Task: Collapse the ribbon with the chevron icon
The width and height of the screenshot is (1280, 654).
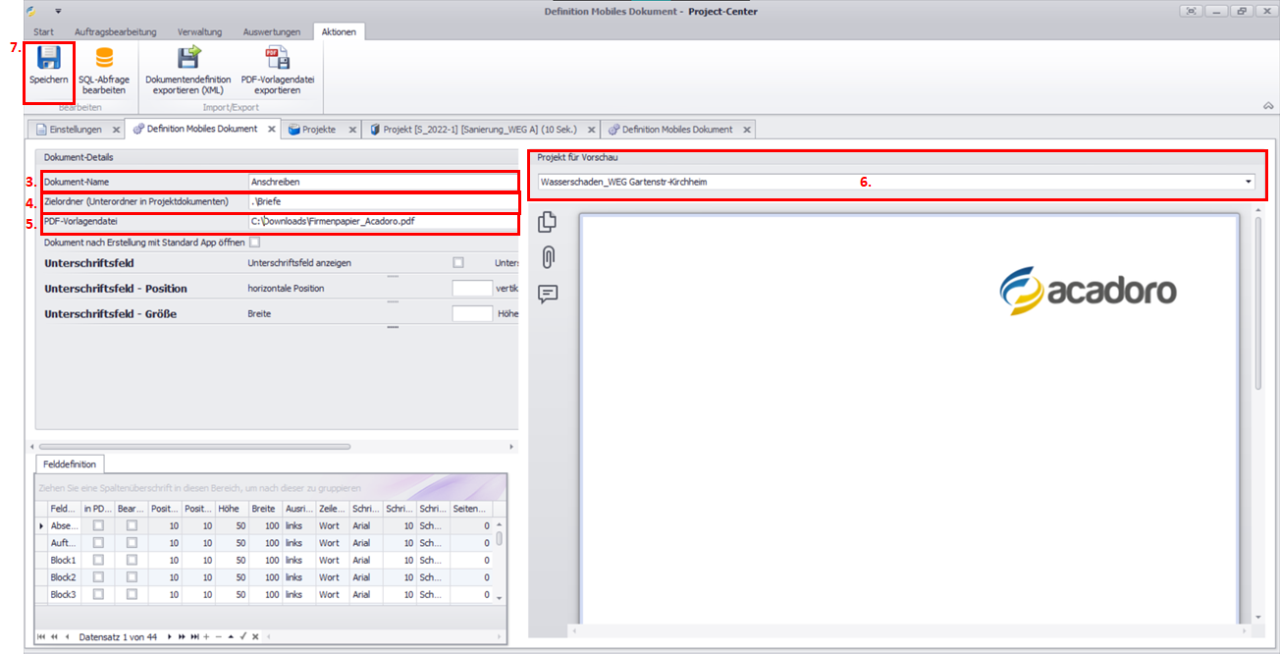Action: pos(1267,105)
